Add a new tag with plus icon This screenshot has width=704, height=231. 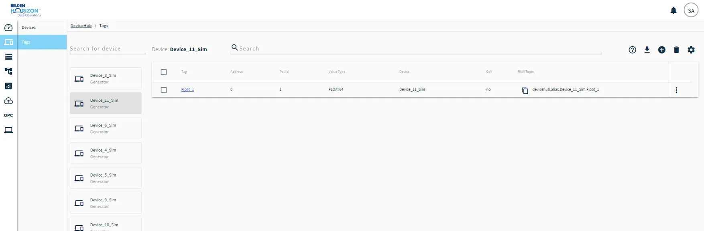point(662,50)
